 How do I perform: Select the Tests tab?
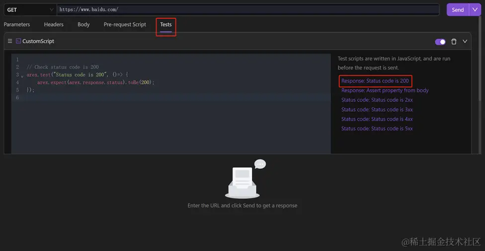pos(166,24)
